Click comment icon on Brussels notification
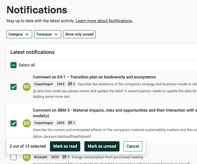197x164 pixels. pos(64,157)
